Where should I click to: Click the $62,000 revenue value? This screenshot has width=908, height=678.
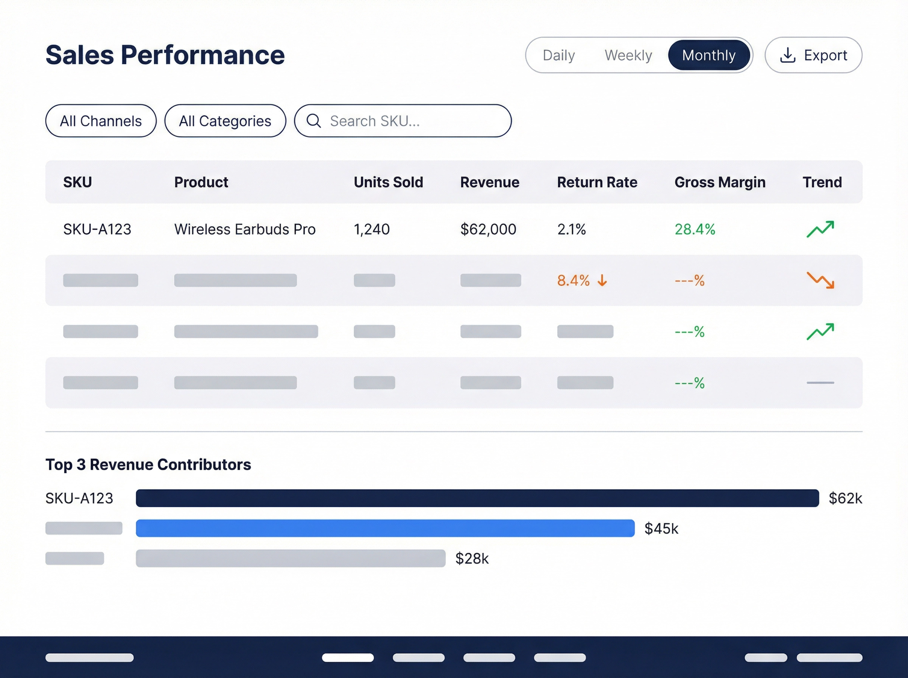click(488, 229)
